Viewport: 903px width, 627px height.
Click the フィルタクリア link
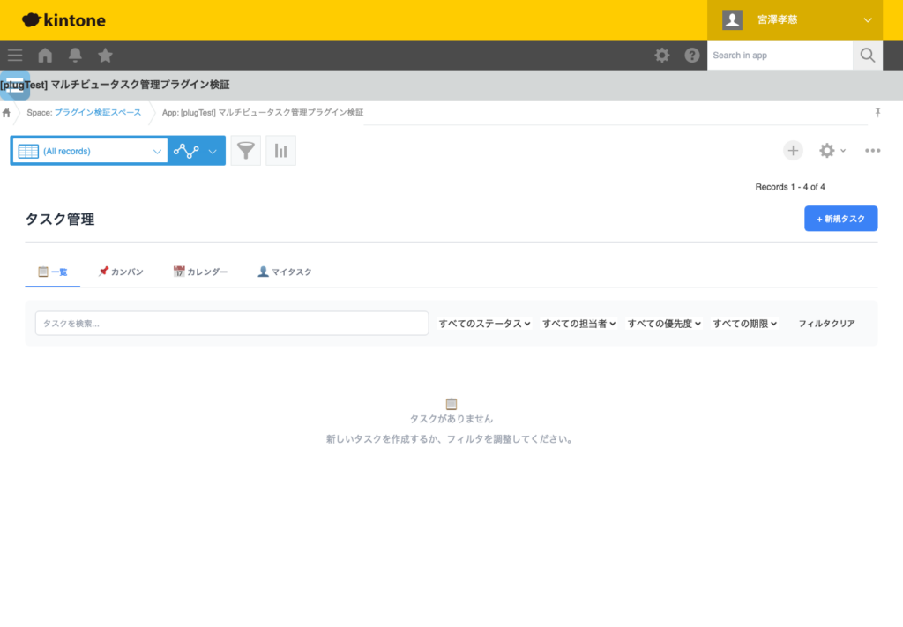825,323
